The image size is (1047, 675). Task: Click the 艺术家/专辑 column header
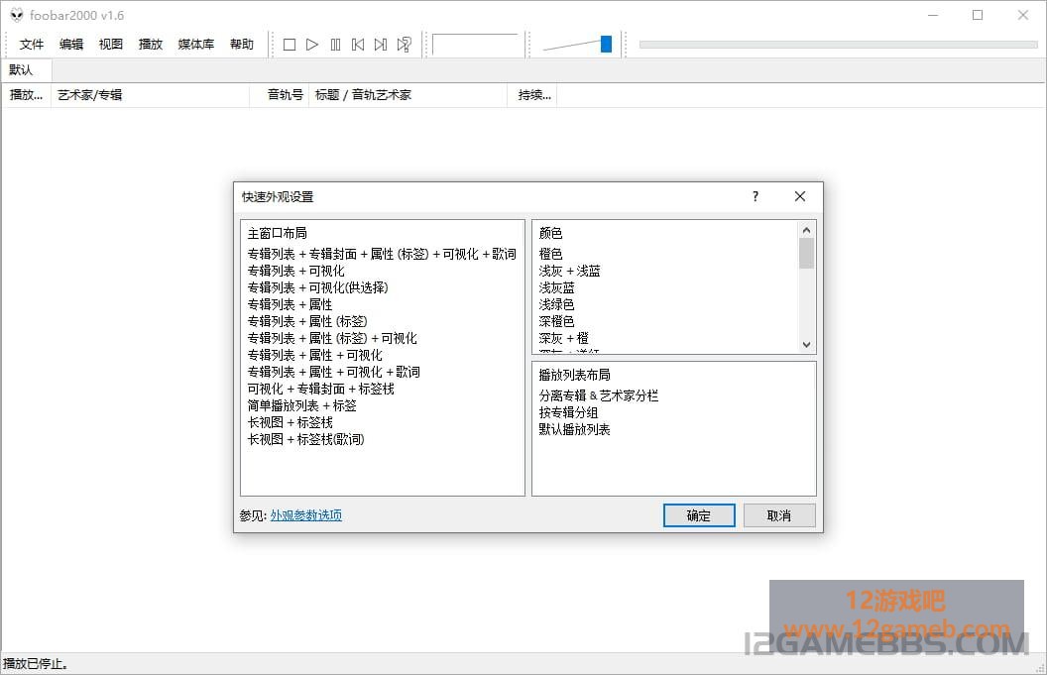tap(151, 95)
